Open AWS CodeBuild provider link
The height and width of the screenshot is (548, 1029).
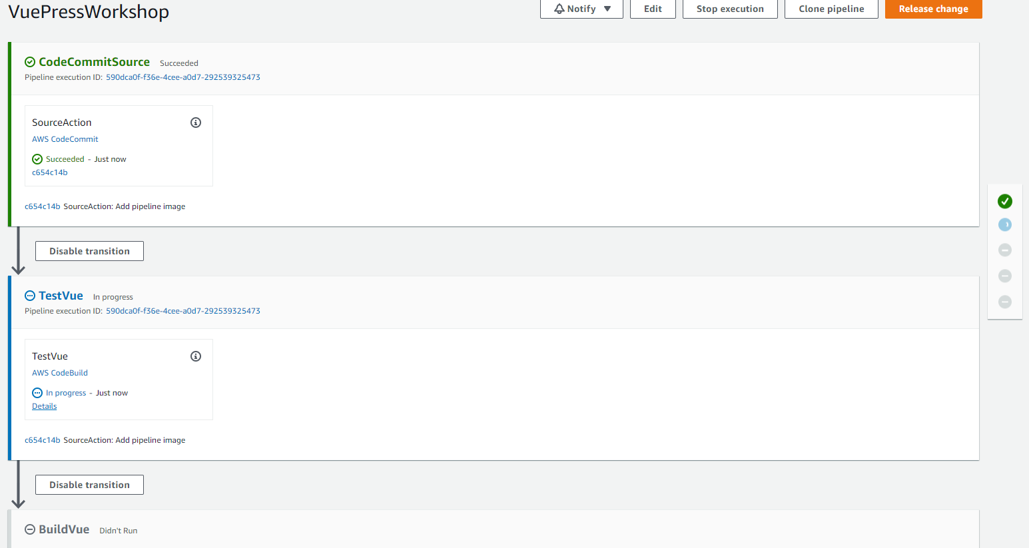coord(60,373)
